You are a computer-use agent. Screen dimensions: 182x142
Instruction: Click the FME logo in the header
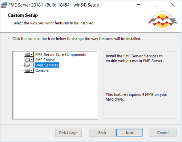click(163, 21)
